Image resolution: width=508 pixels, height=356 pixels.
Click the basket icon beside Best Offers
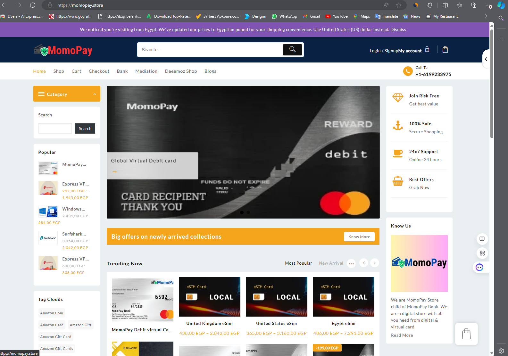[x=398, y=181]
